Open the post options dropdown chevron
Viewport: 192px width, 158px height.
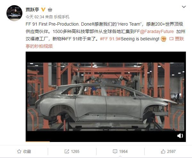point(184,7)
